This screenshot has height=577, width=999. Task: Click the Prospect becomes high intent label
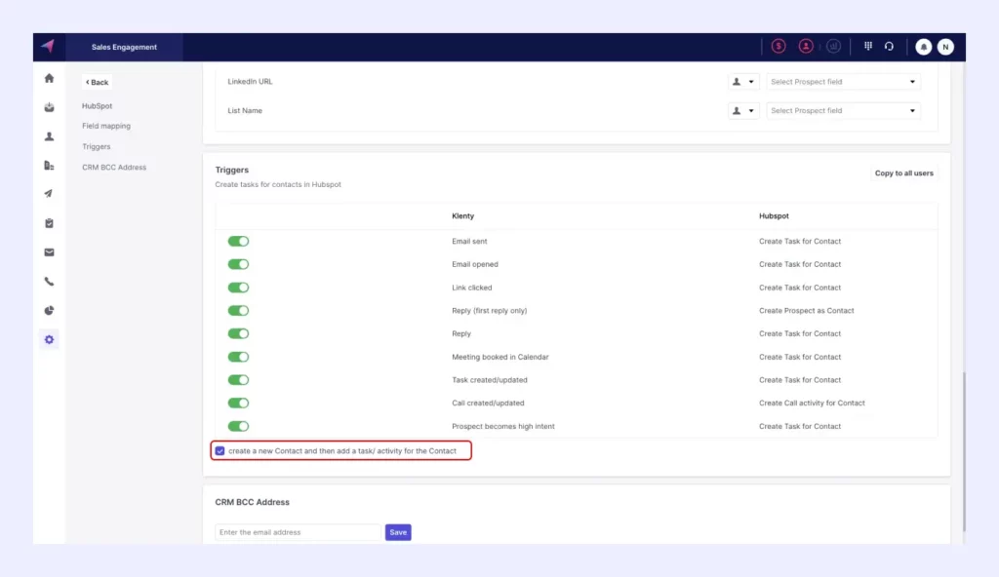pyautogui.click(x=503, y=426)
